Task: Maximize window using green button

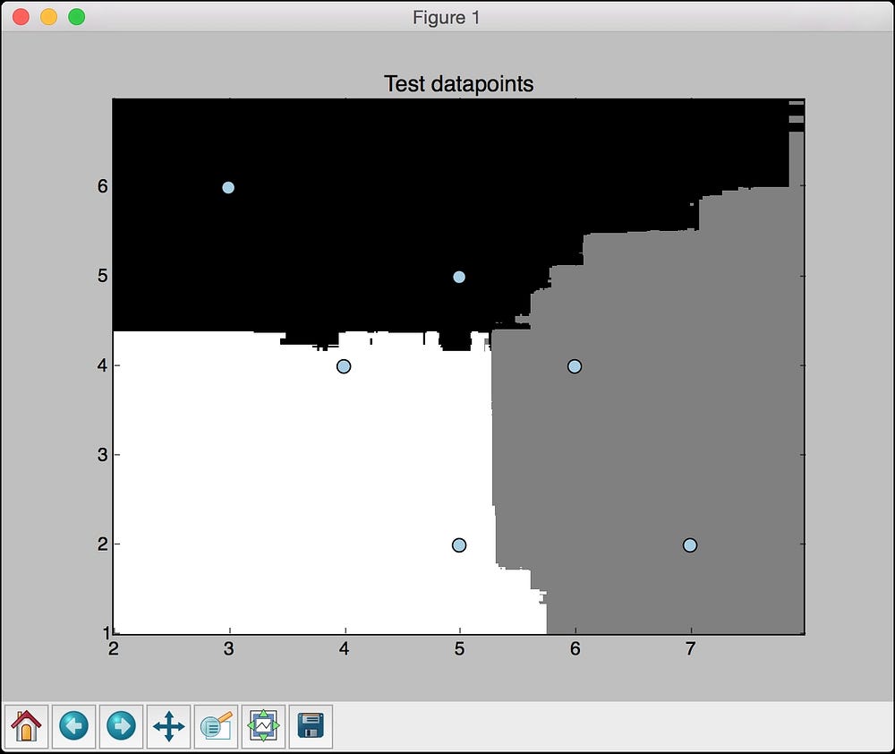Action: (76, 16)
